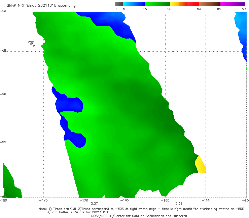This screenshot has height=218, width=249.
Task: Click the longitude label '-165'
Action: (x=124, y=200)
